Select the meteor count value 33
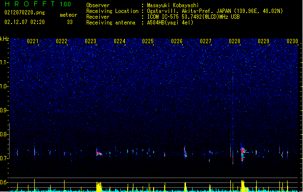The image size is (303, 192). click(70, 22)
